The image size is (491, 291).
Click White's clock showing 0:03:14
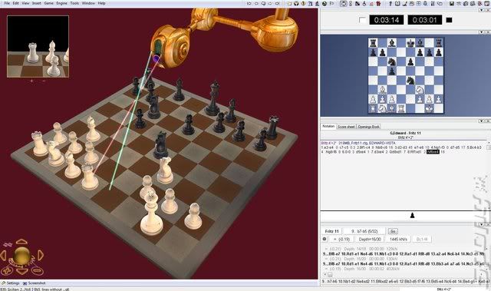coord(387,20)
